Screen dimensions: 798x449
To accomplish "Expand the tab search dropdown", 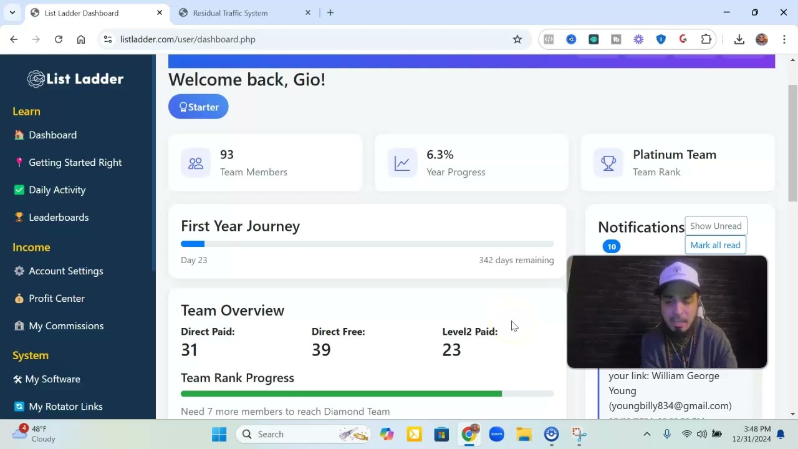I will [12, 12].
